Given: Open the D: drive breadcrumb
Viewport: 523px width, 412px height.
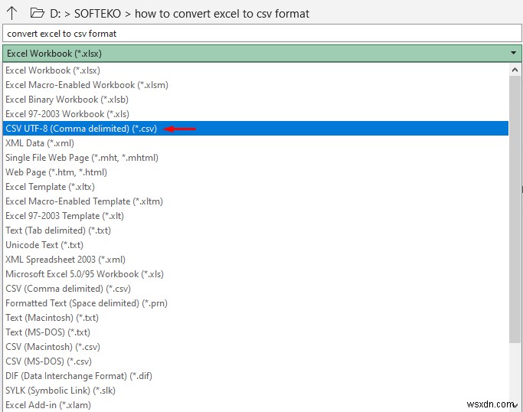Looking at the screenshot, I should (55, 14).
